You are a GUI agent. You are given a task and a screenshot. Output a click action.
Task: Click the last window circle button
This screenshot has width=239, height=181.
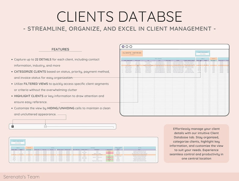click(x=131, y=47)
